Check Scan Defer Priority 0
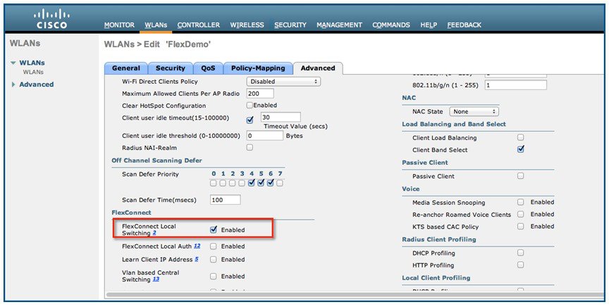 pos(214,183)
